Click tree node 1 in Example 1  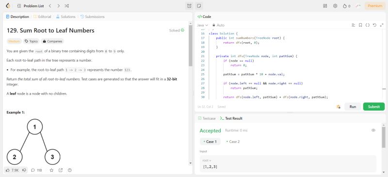pos(34,127)
